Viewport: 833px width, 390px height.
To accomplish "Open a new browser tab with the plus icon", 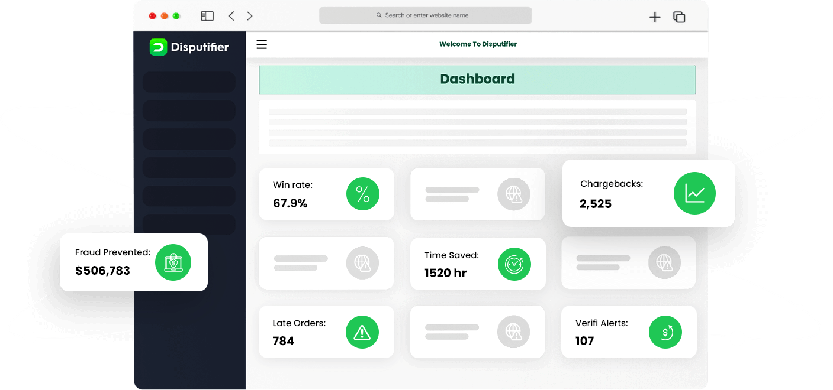I will click(x=655, y=17).
